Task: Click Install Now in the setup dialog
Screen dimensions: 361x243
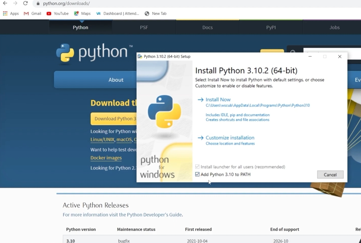Action: 218,100
